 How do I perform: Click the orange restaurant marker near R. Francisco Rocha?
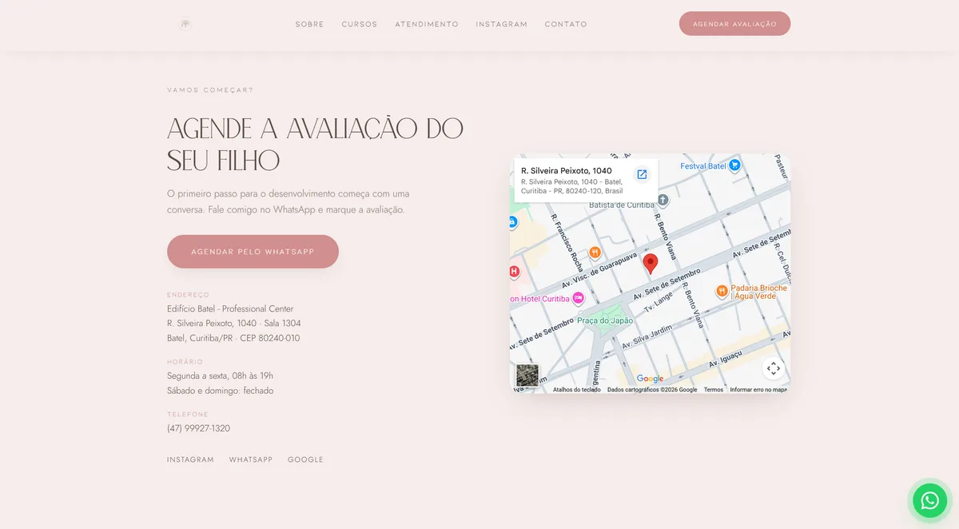(595, 253)
